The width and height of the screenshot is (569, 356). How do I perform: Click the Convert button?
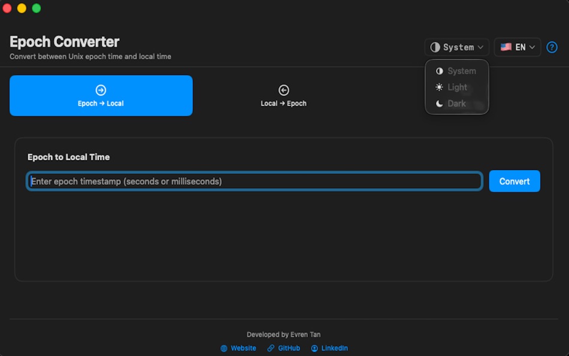[514, 181]
